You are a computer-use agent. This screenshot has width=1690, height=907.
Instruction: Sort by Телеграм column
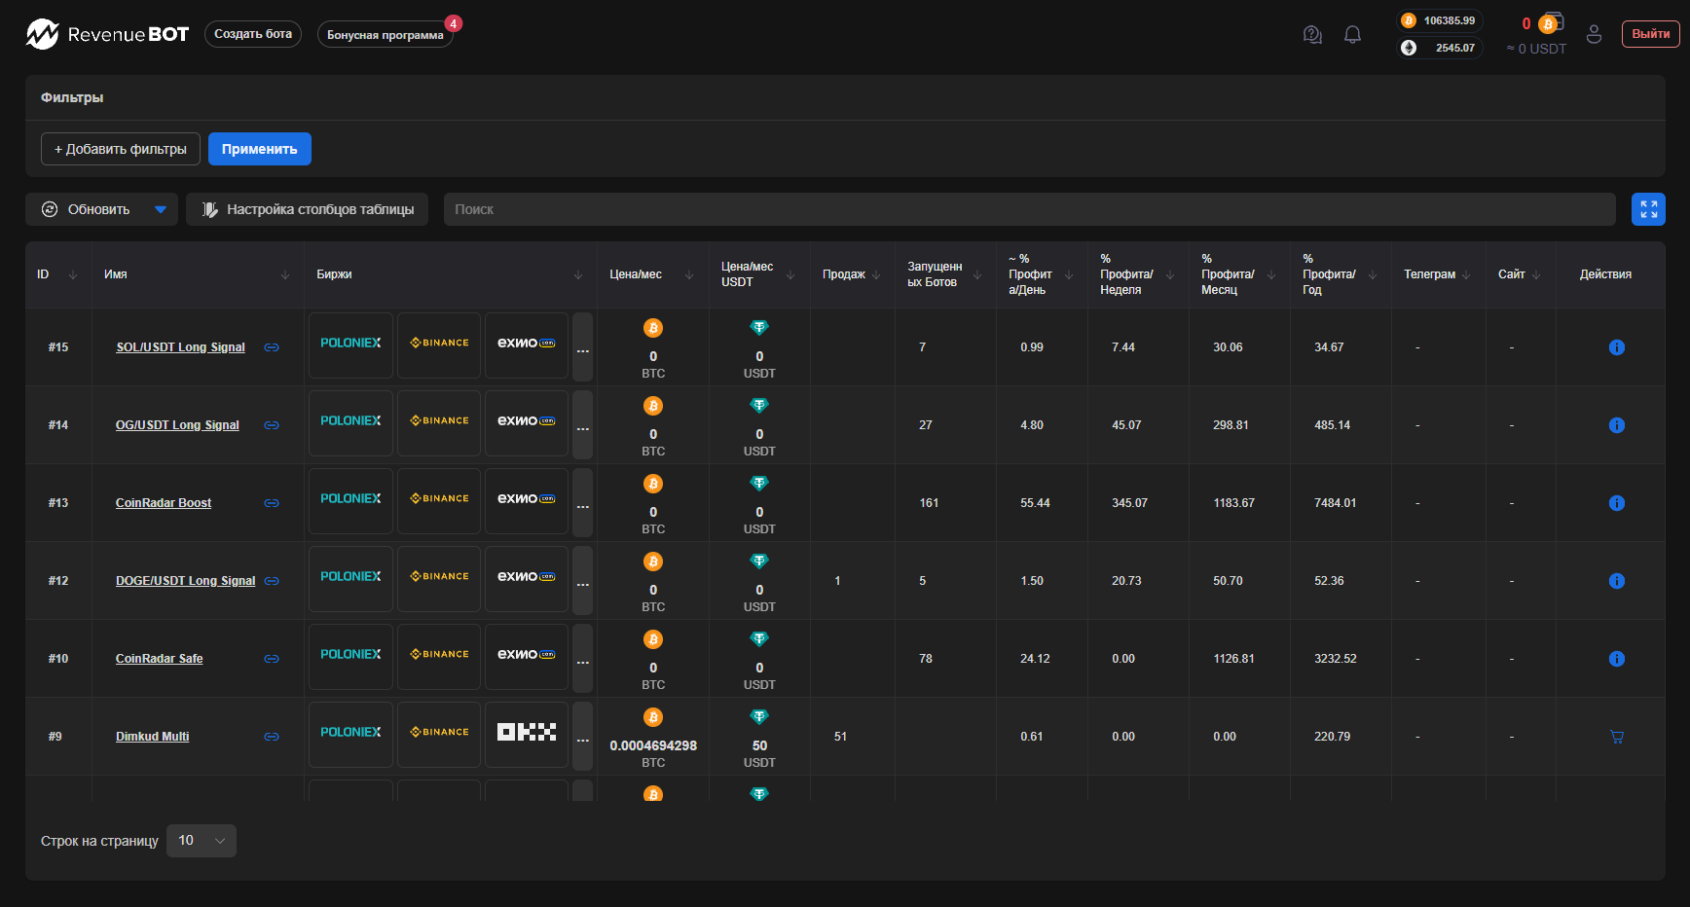click(1466, 275)
